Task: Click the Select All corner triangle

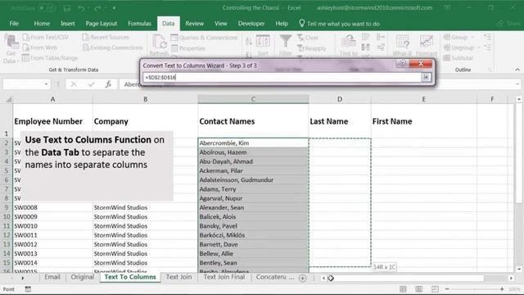Action: pos(9,99)
